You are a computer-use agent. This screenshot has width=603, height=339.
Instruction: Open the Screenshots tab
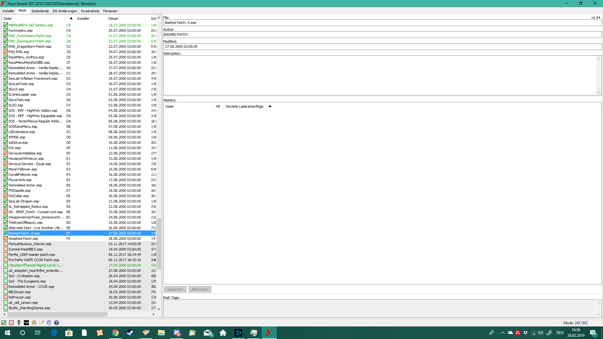pos(90,11)
